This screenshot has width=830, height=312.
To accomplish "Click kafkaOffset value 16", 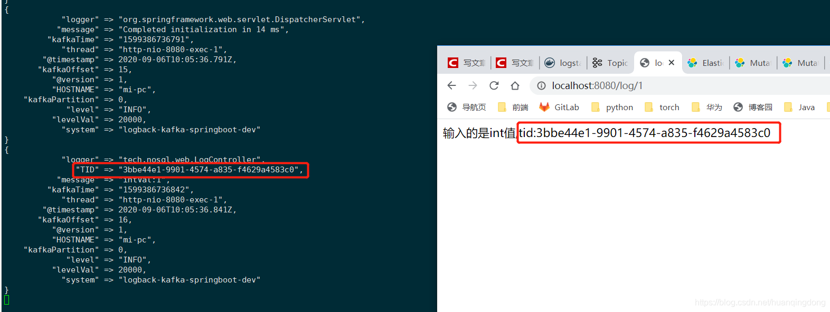I will [x=123, y=220].
